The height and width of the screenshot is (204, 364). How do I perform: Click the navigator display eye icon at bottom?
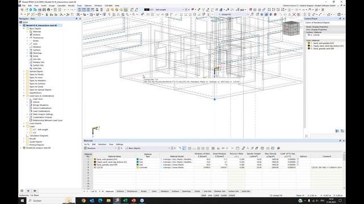(x=28, y=191)
